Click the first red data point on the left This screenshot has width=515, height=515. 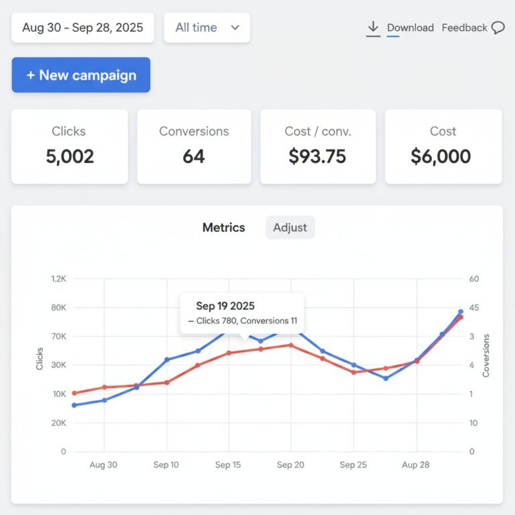[74, 393]
